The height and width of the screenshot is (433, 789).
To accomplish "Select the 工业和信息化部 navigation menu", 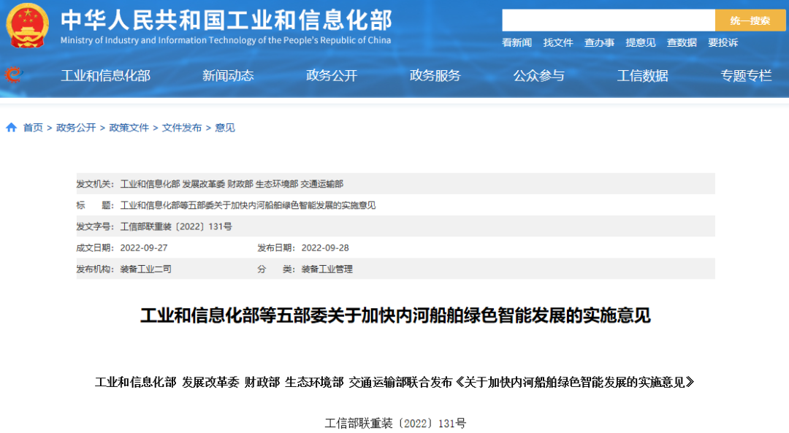I will (x=106, y=76).
